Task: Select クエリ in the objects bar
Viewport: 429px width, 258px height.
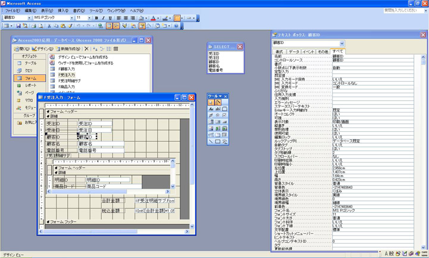Action: pos(30,71)
